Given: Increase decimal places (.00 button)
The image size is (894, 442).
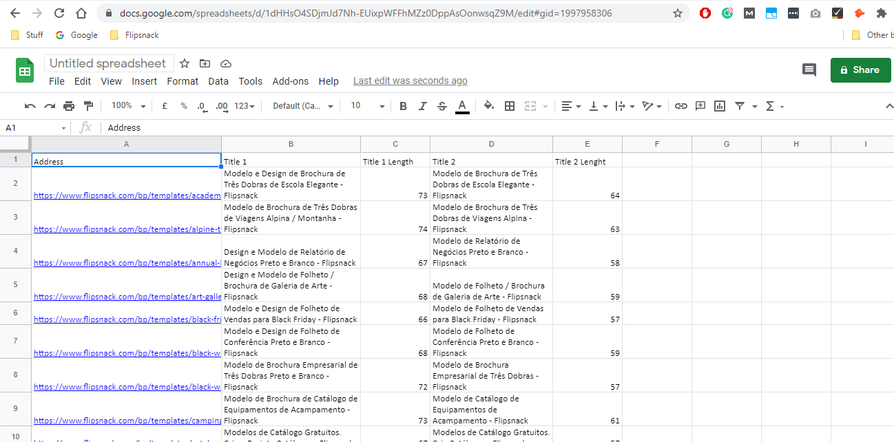Looking at the screenshot, I should tap(222, 106).
